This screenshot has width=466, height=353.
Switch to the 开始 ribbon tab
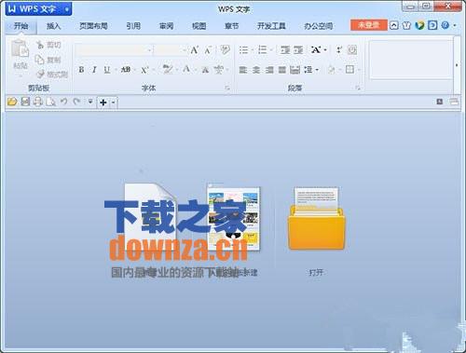pyautogui.click(x=21, y=26)
